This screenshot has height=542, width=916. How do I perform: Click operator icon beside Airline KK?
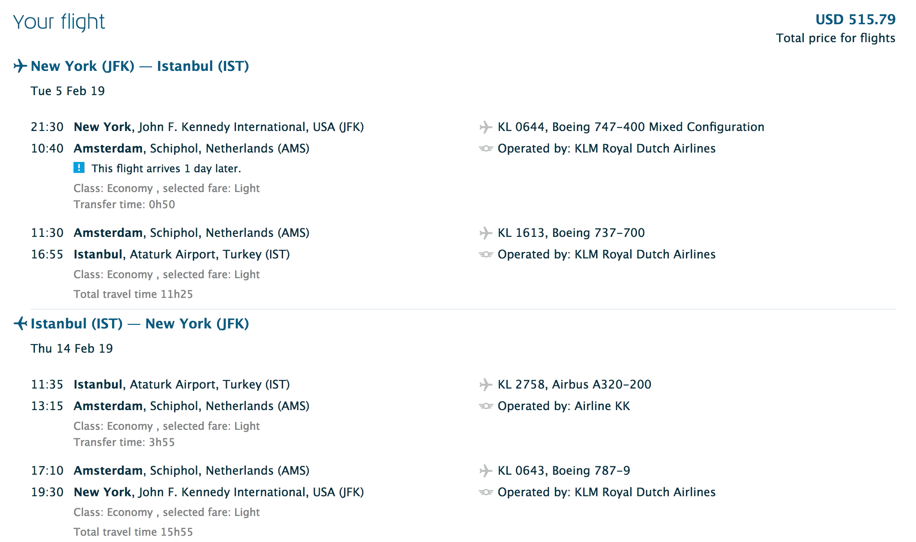point(486,406)
